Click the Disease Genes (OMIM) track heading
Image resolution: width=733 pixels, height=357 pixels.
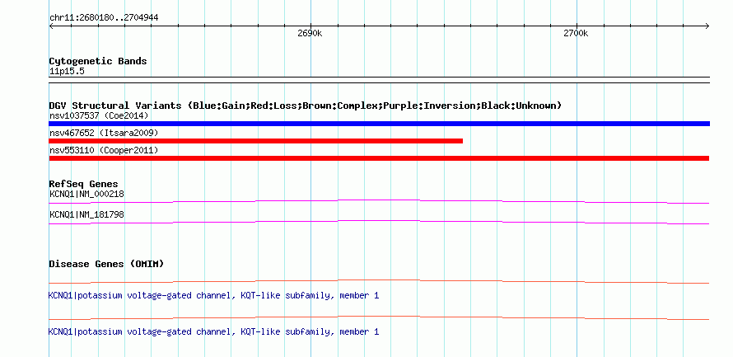click(106, 264)
